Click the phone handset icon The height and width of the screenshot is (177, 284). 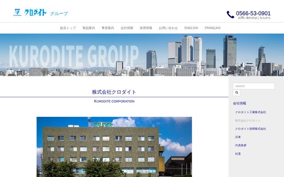230,15
